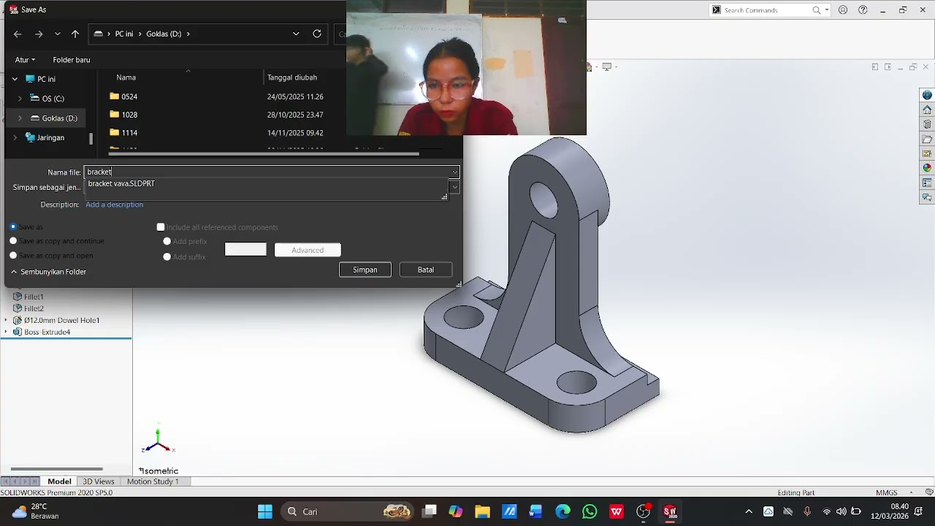935x526 pixels.
Task: Open the Atur organize dropdown
Action: coord(25,60)
